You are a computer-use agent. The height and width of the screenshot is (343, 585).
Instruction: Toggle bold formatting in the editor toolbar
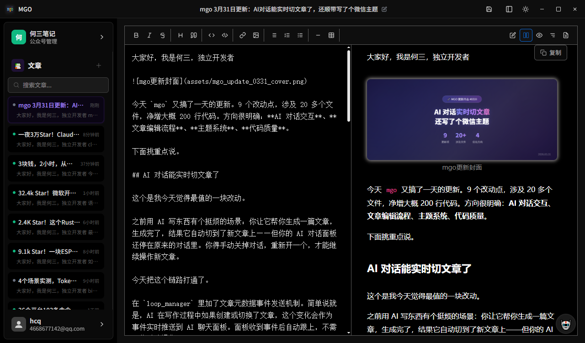point(136,35)
